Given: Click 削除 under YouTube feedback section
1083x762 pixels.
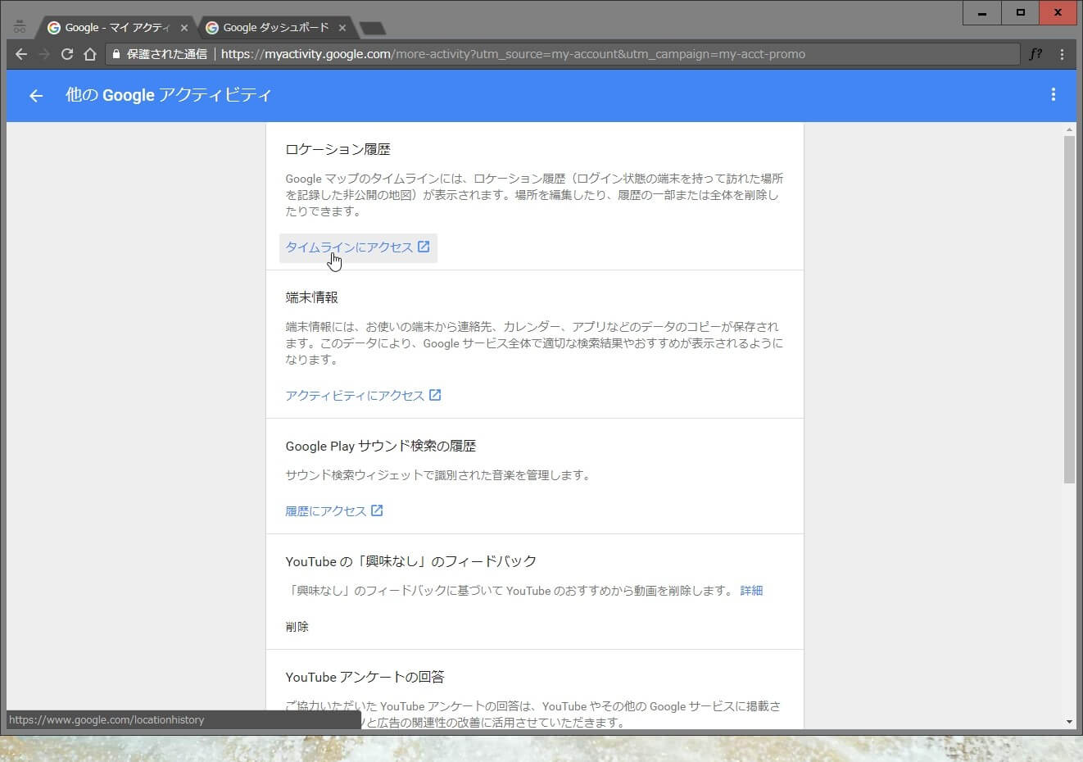Looking at the screenshot, I should click(x=297, y=627).
